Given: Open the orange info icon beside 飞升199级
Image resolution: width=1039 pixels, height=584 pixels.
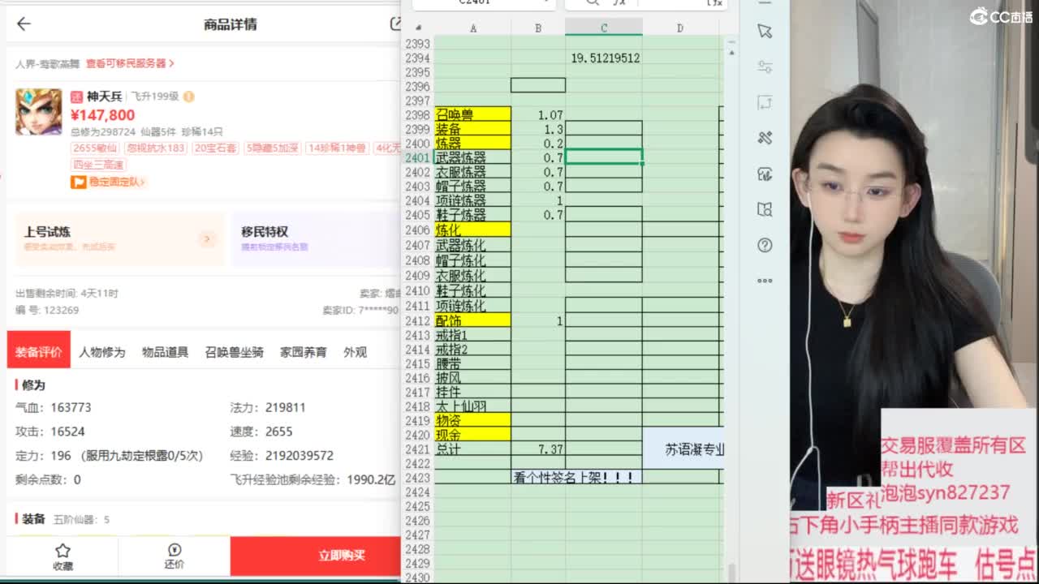Looking at the screenshot, I should tap(188, 97).
